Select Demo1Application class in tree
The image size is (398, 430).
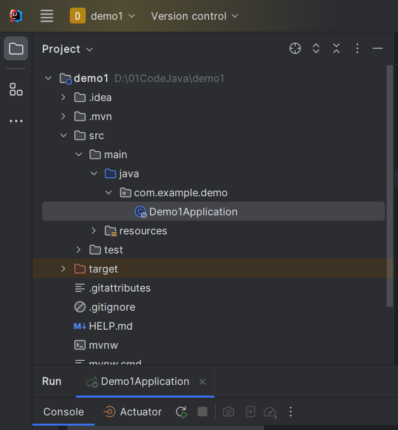click(x=213, y=212)
